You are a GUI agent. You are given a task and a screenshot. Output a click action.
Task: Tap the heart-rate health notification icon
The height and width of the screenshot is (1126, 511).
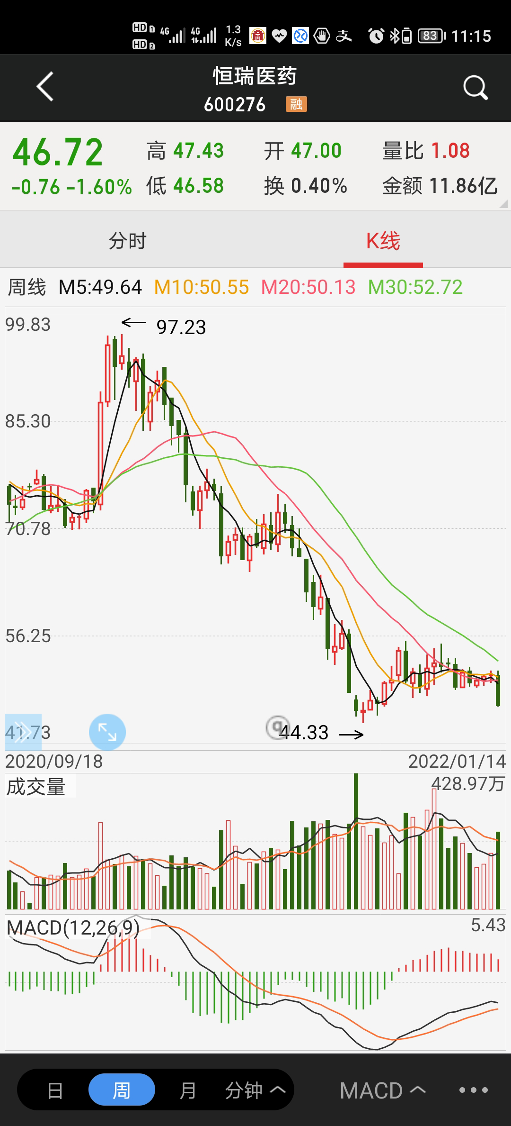[279, 36]
